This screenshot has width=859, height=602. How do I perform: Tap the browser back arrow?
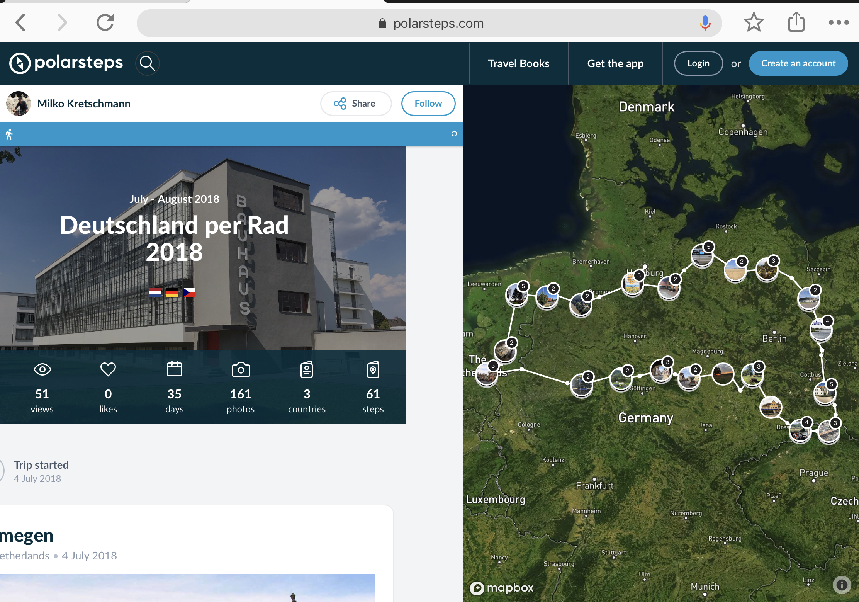21,23
